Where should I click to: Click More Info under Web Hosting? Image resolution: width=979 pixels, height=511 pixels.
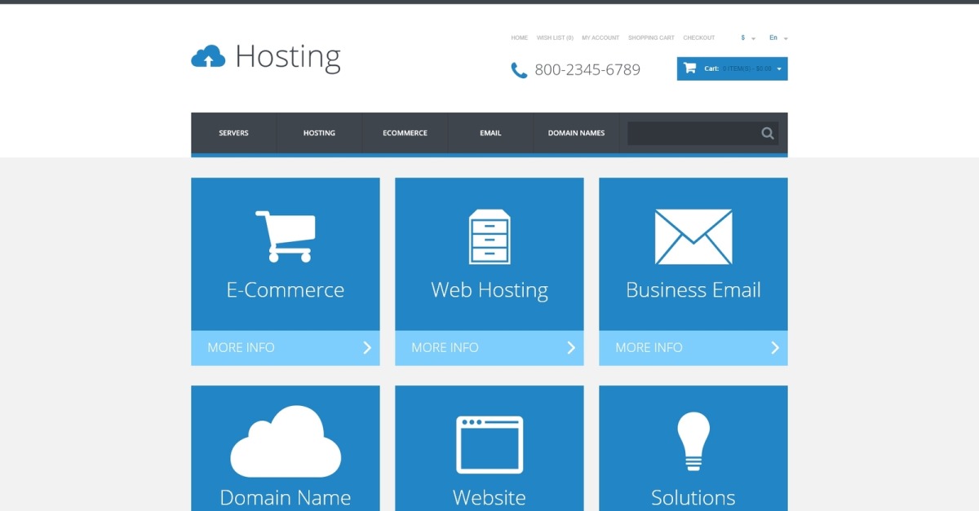click(489, 348)
